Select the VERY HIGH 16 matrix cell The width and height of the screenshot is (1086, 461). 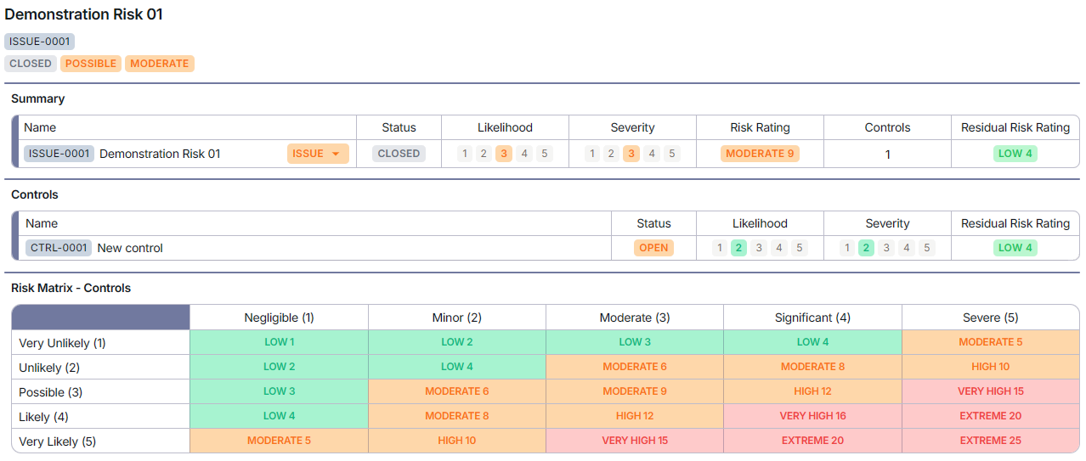[812, 416]
